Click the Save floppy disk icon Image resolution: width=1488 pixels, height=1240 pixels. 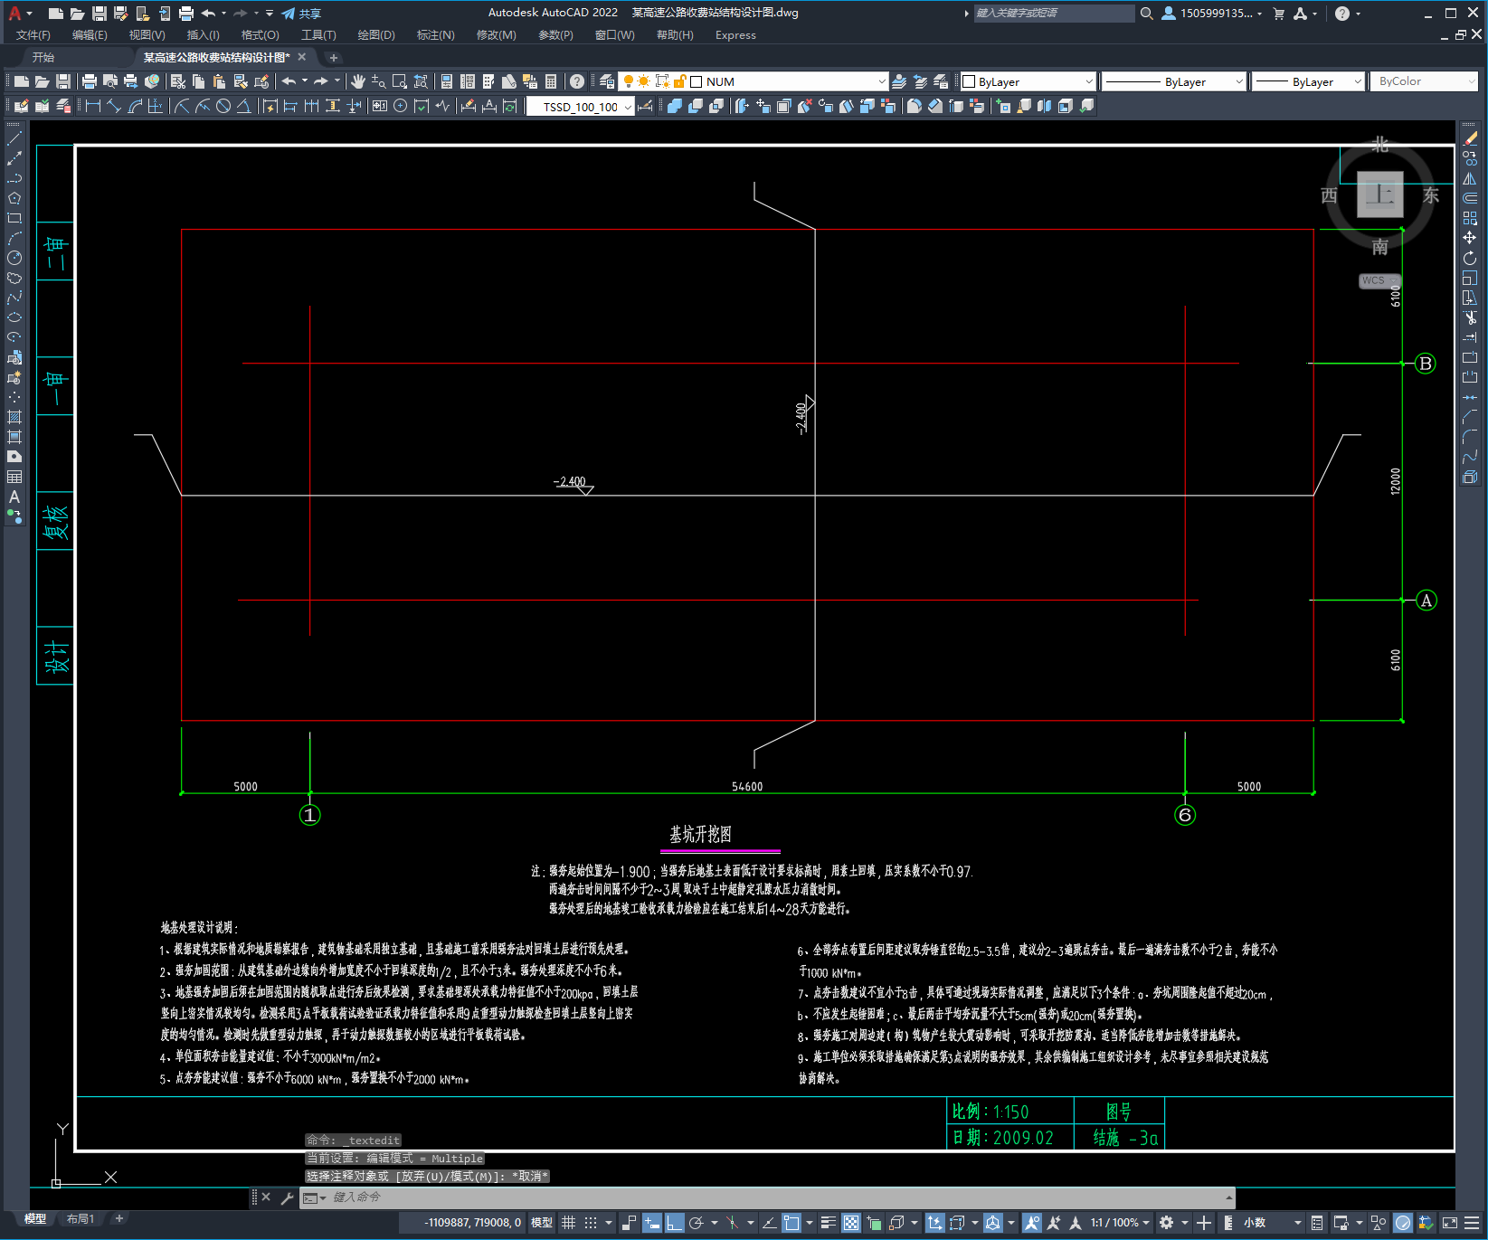pyautogui.click(x=63, y=81)
